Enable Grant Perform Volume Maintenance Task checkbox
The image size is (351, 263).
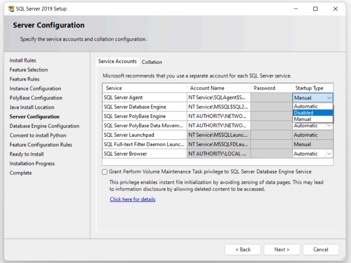105,172
